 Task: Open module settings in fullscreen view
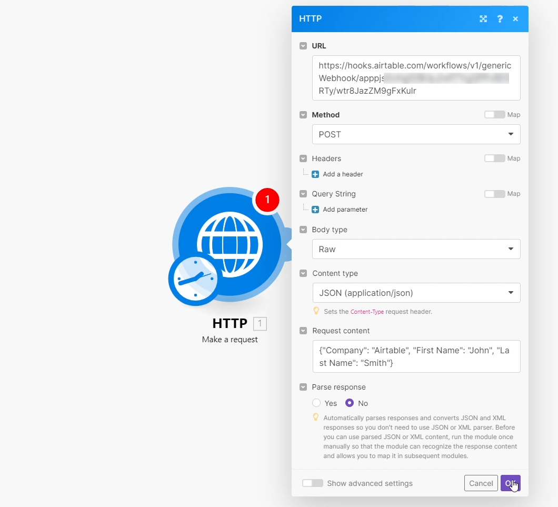click(x=483, y=19)
